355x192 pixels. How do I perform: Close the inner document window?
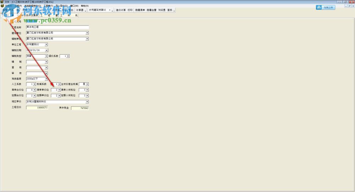click(353, 6)
